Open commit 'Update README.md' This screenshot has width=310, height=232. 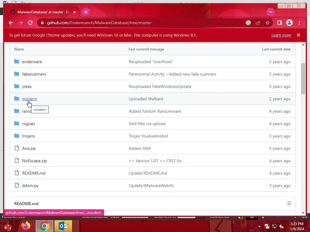(148, 173)
